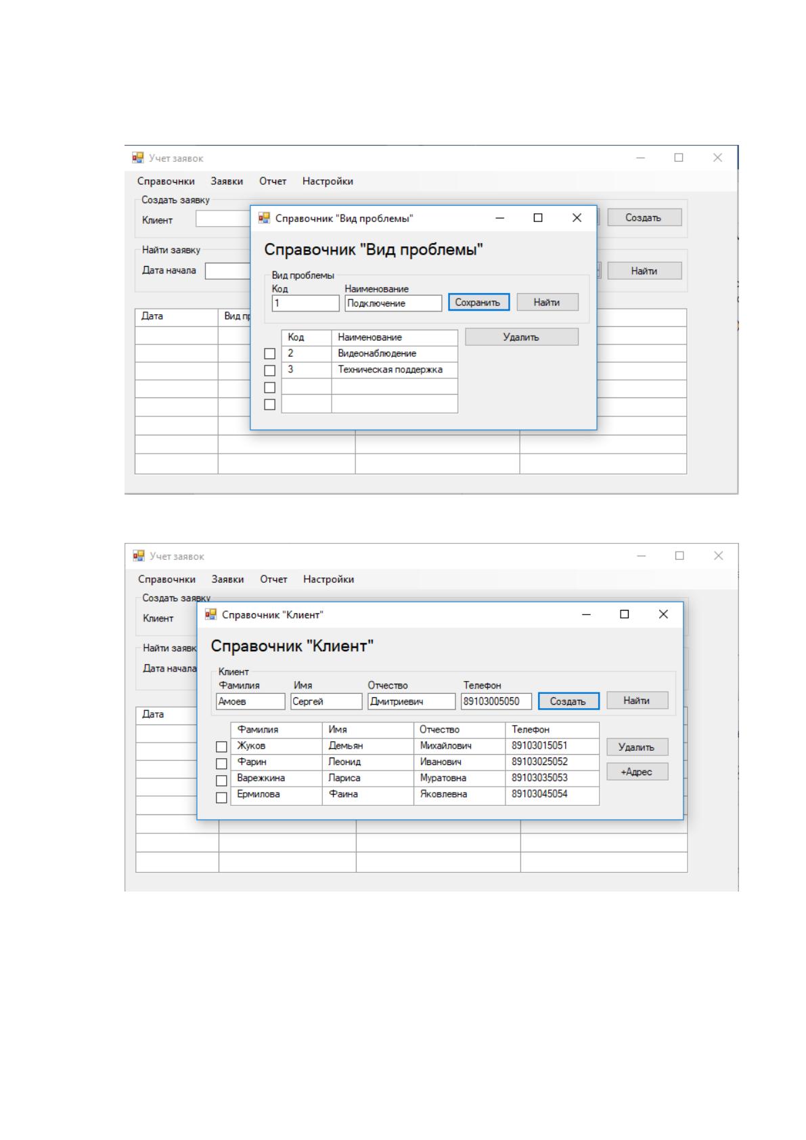The height and width of the screenshot is (1140, 806).
Task: Maximize the Справочник "Клиент" dialog
Action: (x=625, y=614)
